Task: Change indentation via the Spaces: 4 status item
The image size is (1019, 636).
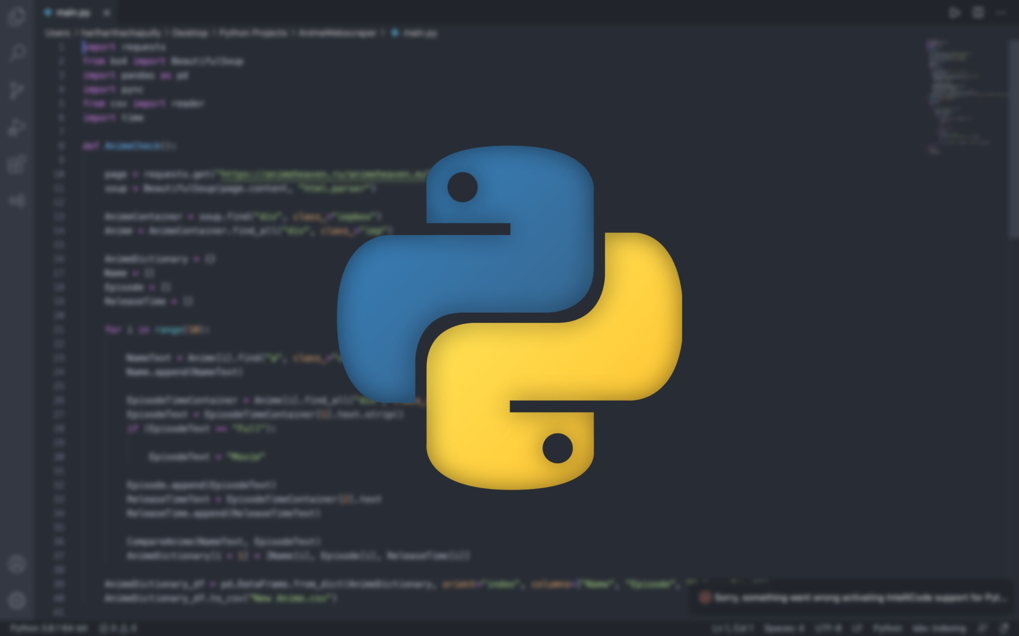Action: pos(784,628)
